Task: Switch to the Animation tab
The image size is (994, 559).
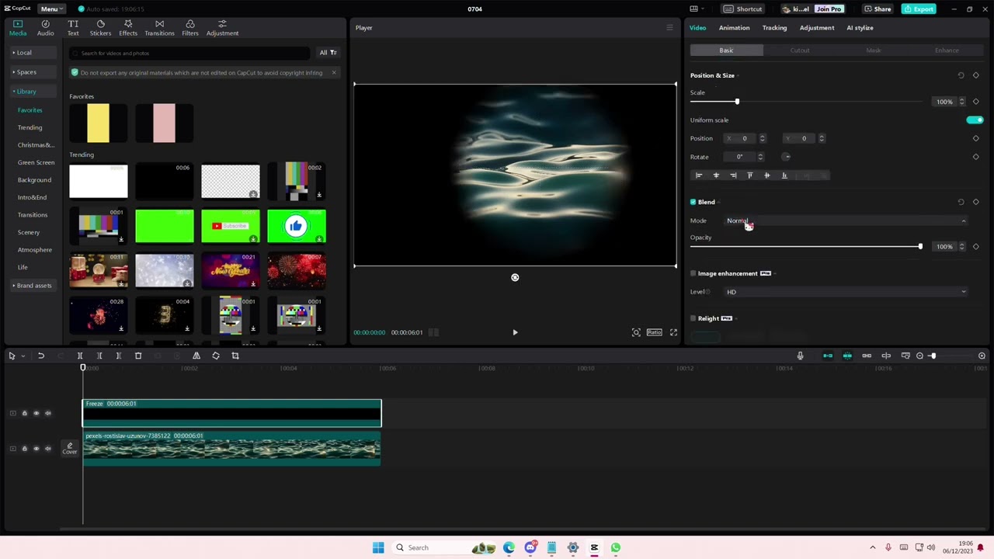Action: point(734,28)
